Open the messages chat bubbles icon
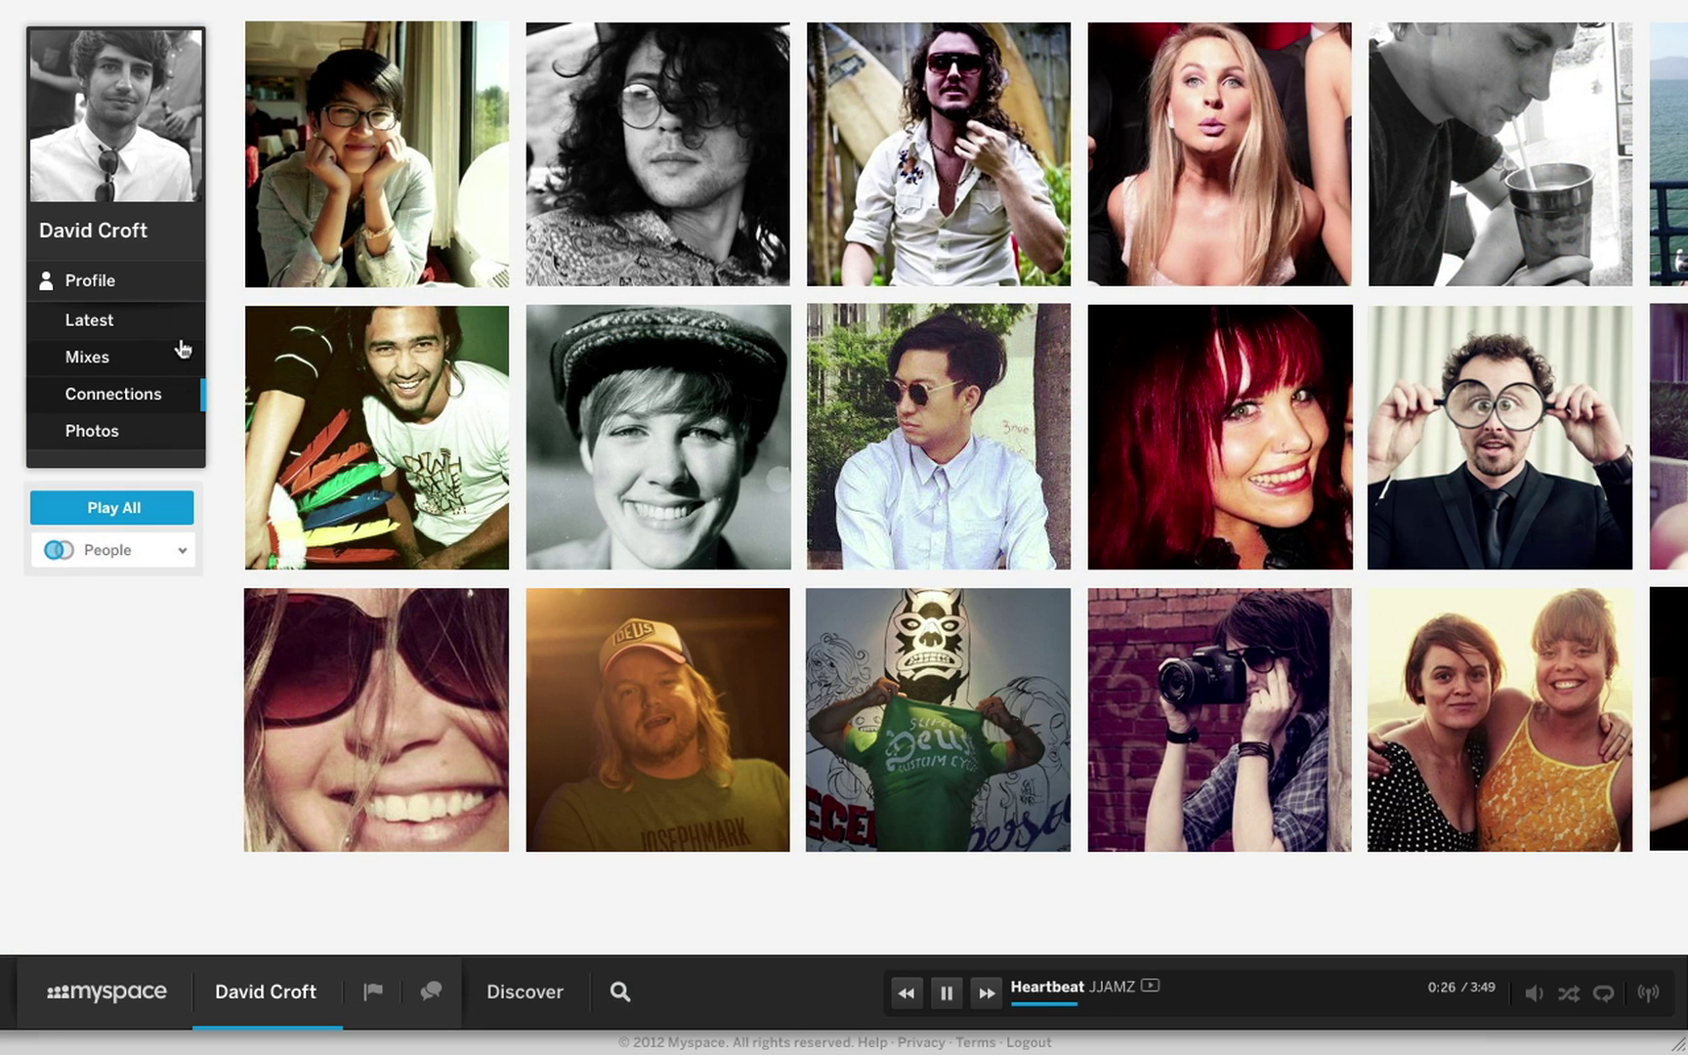The height and width of the screenshot is (1055, 1688). pos(431,992)
